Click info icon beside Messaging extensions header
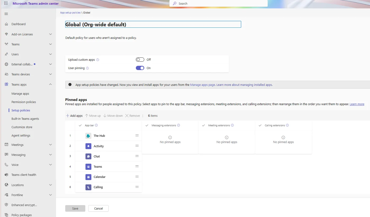Screen dimensions: 370x217 pos(179,126)
